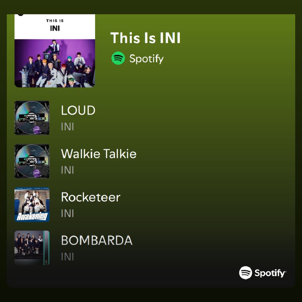Click the INI artist name under Rocketeer
This screenshot has height=302, width=302.
(68, 213)
